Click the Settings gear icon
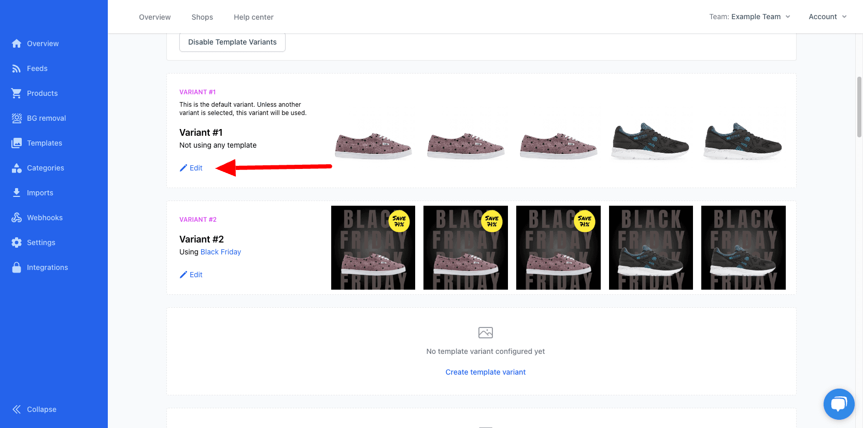Screen dimensions: 863x428 [x=17, y=242]
